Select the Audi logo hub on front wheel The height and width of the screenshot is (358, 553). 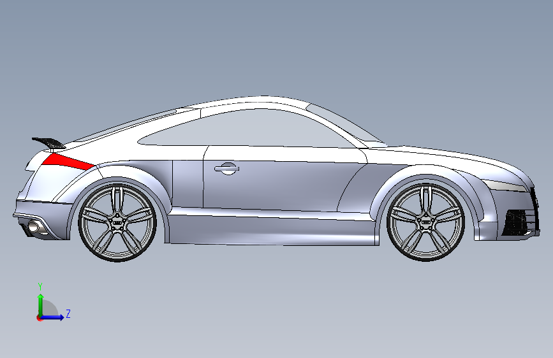(426, 222)
